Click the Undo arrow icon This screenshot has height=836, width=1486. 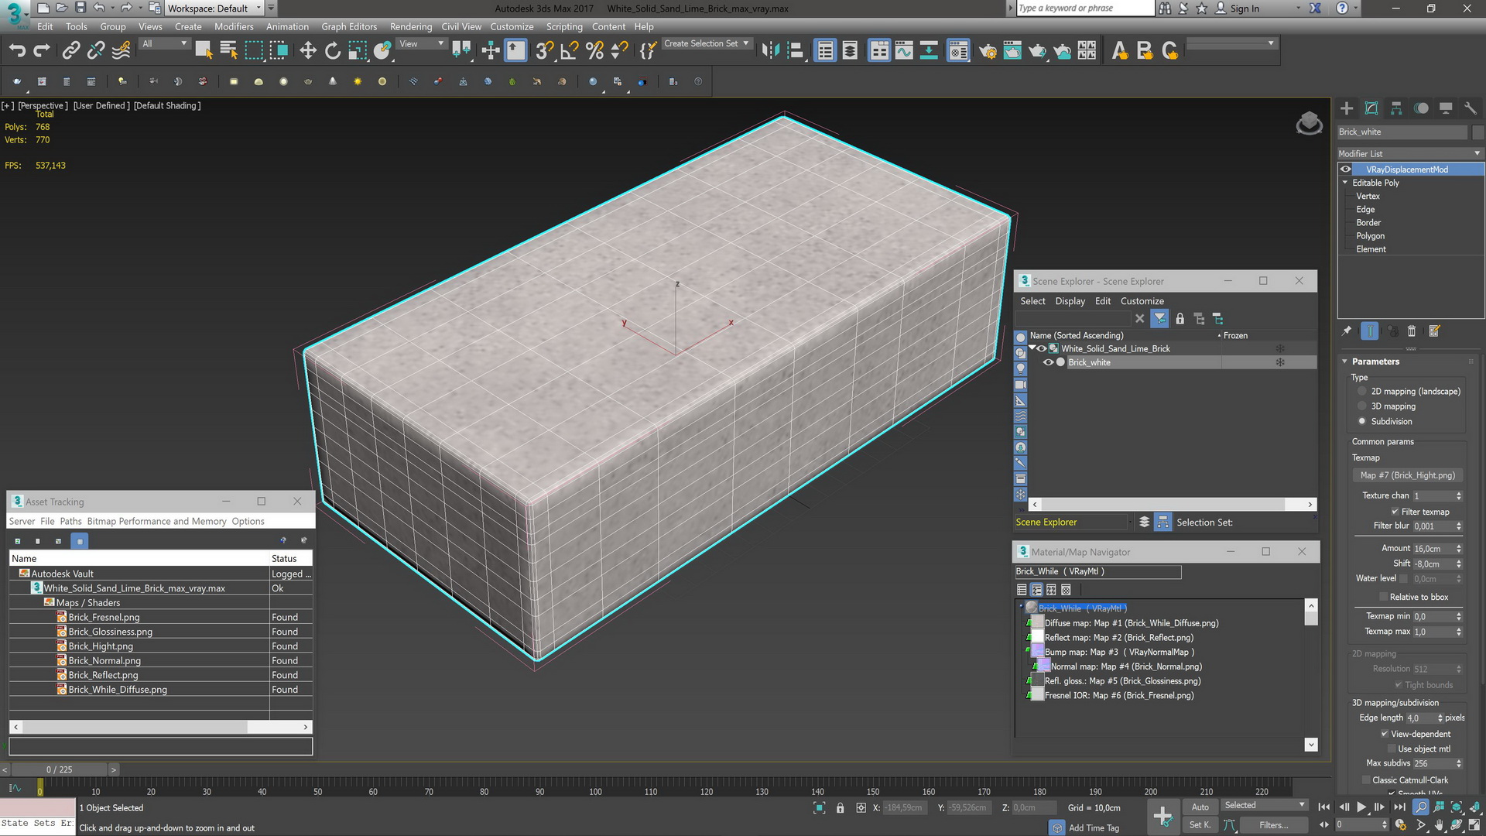point(17,51)
